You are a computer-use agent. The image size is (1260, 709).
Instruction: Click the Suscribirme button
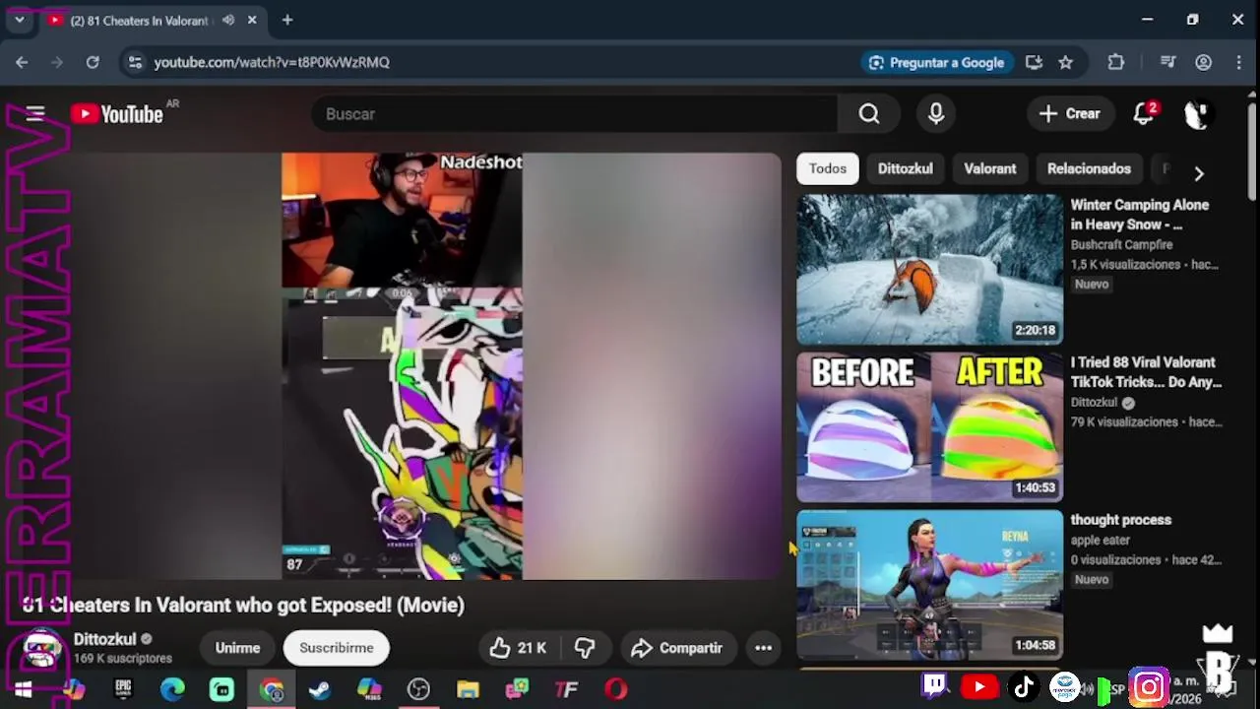(337, 648)
